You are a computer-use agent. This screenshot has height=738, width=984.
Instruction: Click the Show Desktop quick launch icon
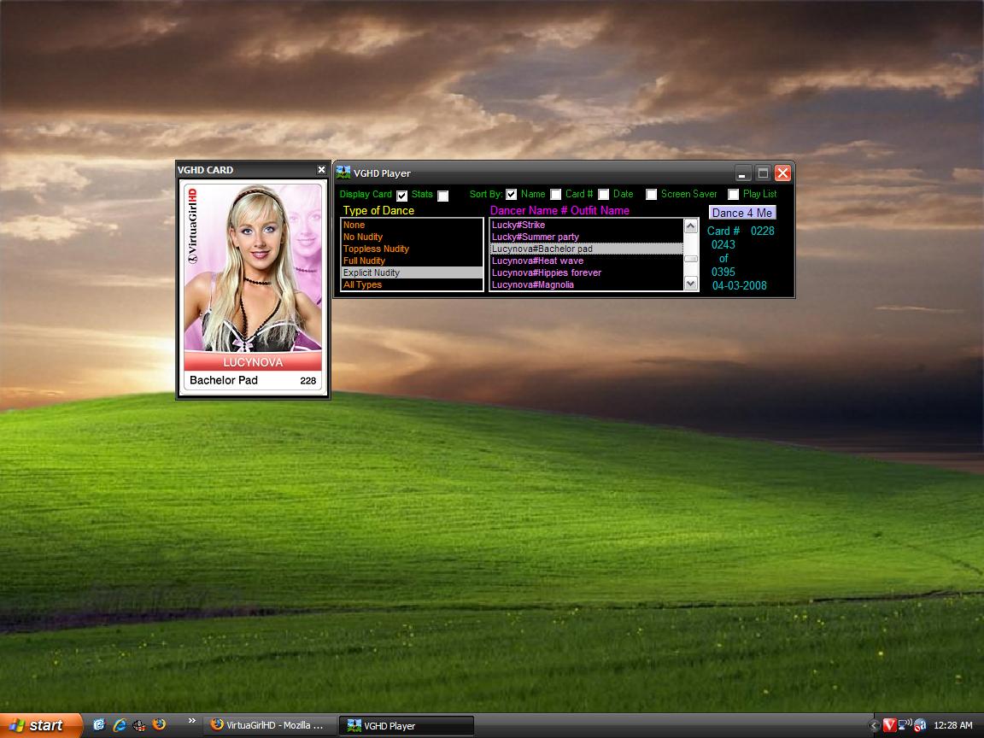(98, 725)
